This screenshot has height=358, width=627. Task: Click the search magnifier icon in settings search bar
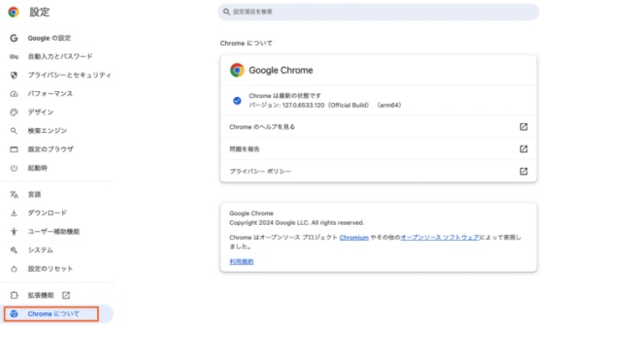[x=226, y=12]
